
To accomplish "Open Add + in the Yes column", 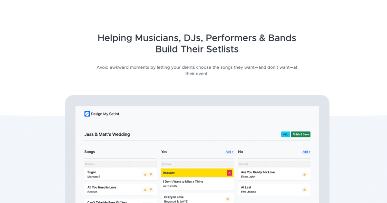I will tap(229, 151).
